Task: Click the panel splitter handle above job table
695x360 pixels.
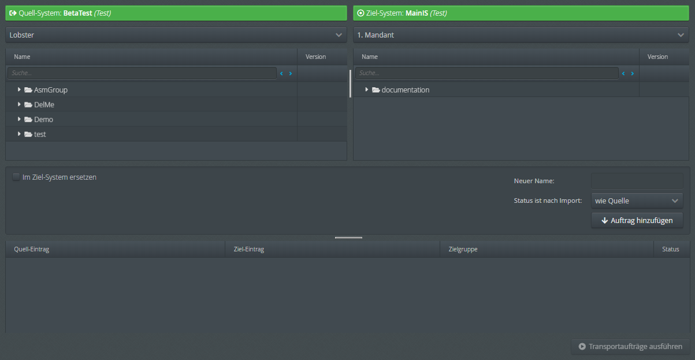Action: tap(348, 237)
